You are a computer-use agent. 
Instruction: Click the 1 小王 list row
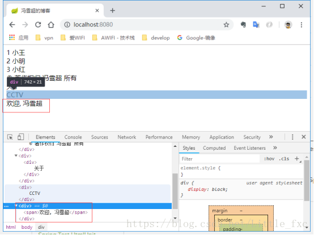point(16,53)
